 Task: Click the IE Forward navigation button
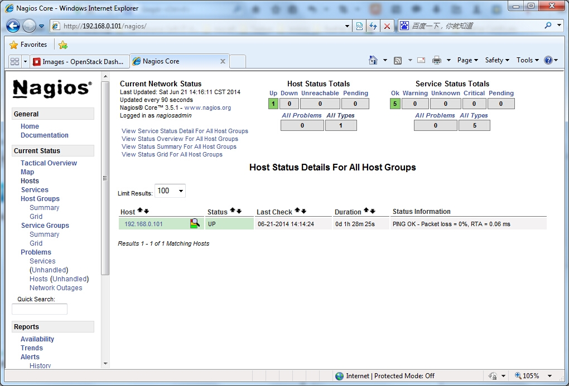coord(29,26)
